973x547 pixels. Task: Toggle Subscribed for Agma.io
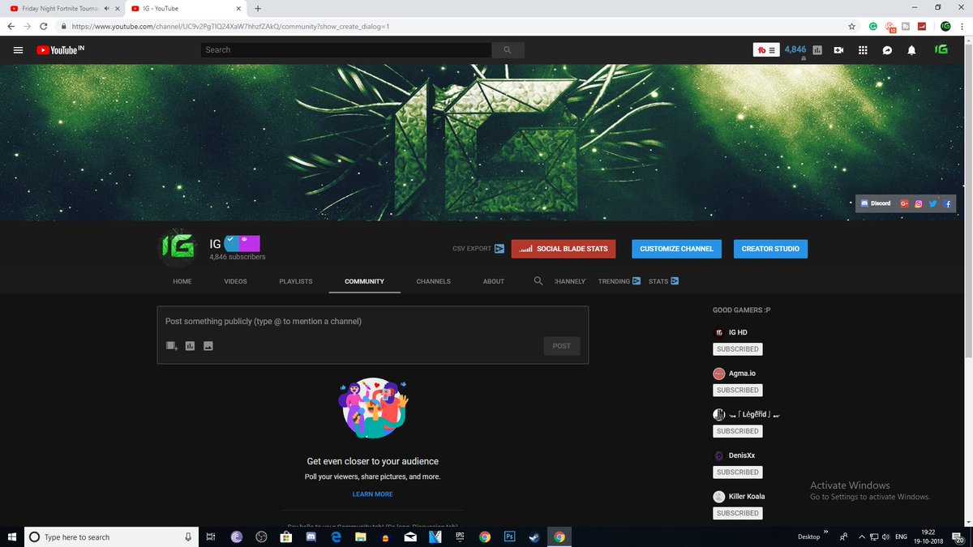coord(737,390)
